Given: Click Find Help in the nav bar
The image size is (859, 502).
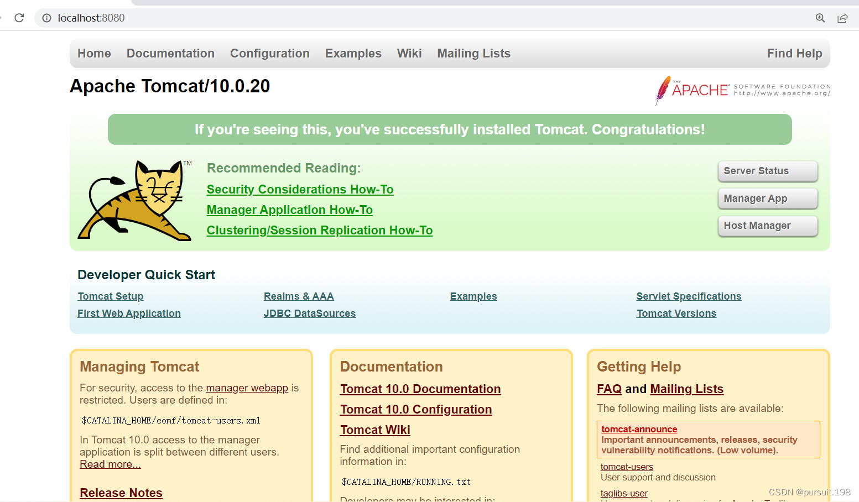Looking at the screenshot, I should [795, 54].
